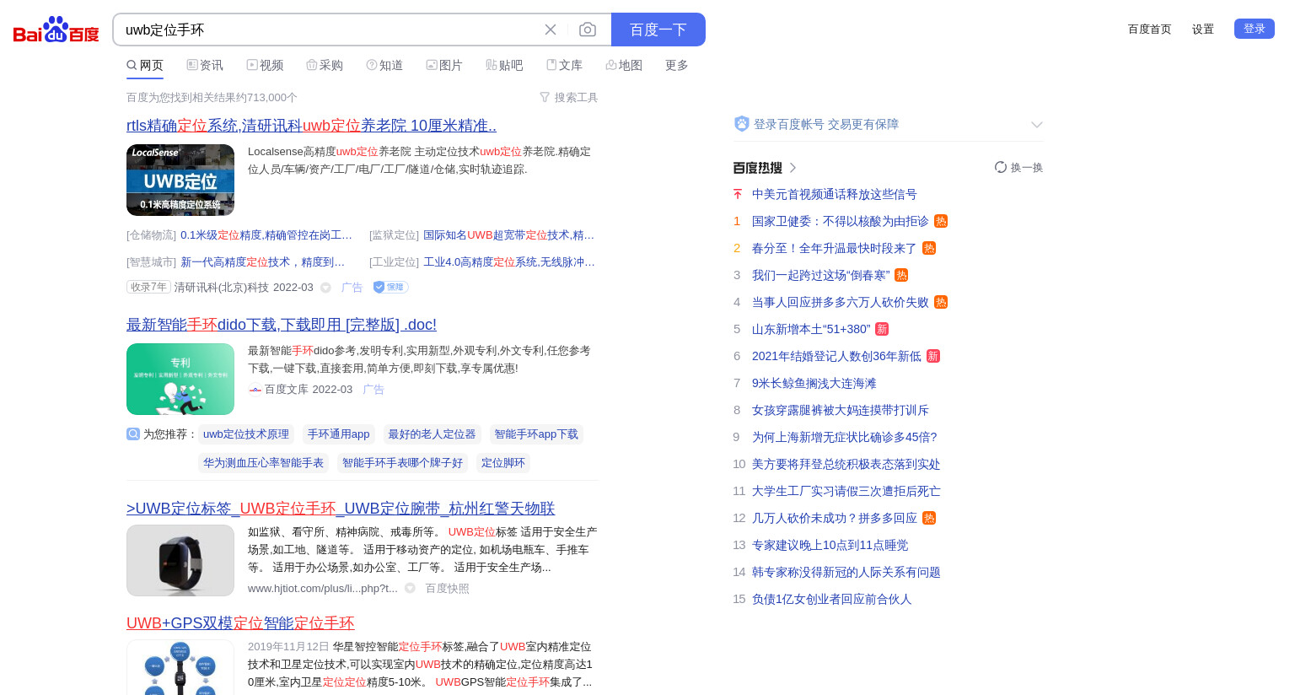Open 最新智能手环dido下载 result title
Viewport: 1295px width, 695px height.
tap(282, 325)
